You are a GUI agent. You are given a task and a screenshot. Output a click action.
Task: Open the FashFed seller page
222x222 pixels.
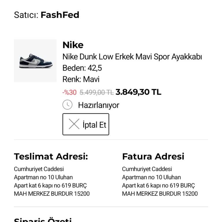pos(60,15)
